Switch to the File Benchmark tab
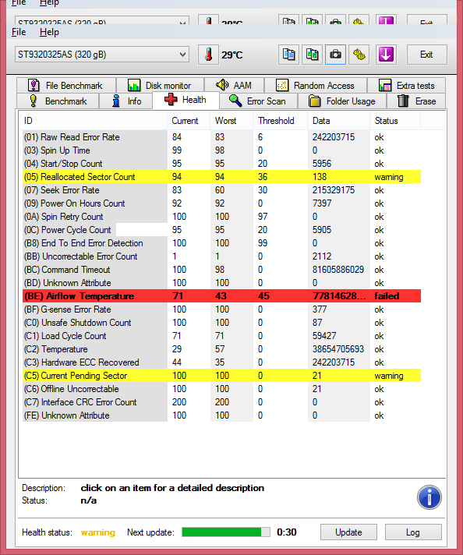Image resolution: width=463 pixels, height=555 pixels. pyautogui.click(x=66, y=86)
